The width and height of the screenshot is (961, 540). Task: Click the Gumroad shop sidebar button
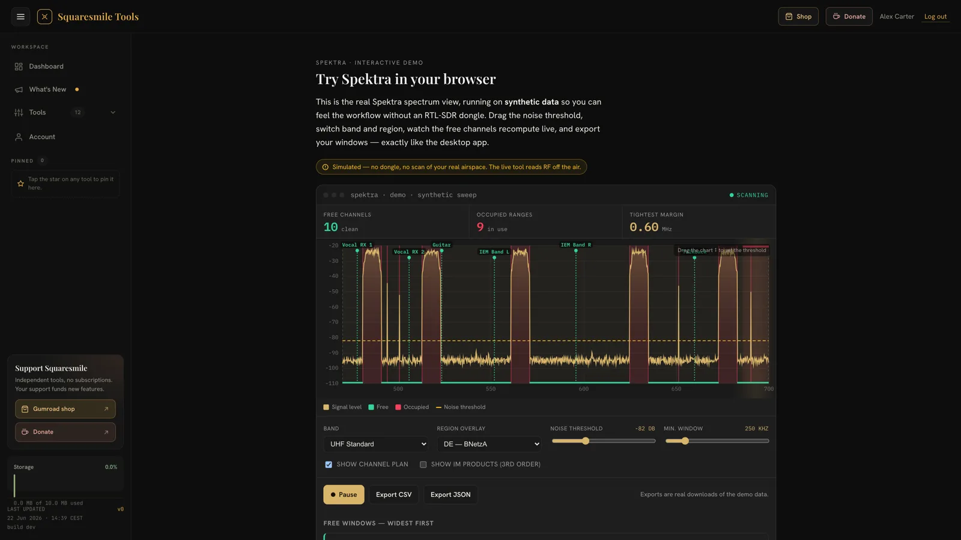pyautogui.click(x=65, y=409)
